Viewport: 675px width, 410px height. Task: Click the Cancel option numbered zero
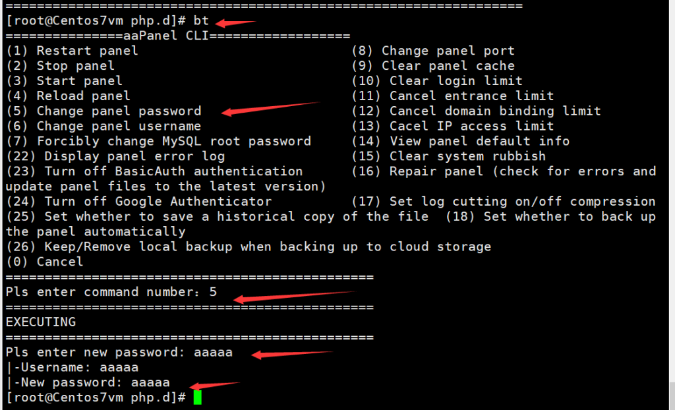[x=44, y=262]
